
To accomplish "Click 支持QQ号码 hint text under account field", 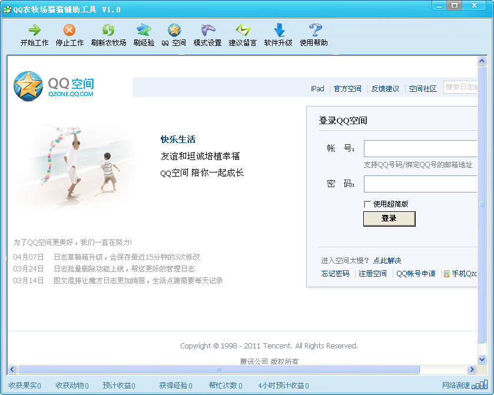I will tap(418, 165).
